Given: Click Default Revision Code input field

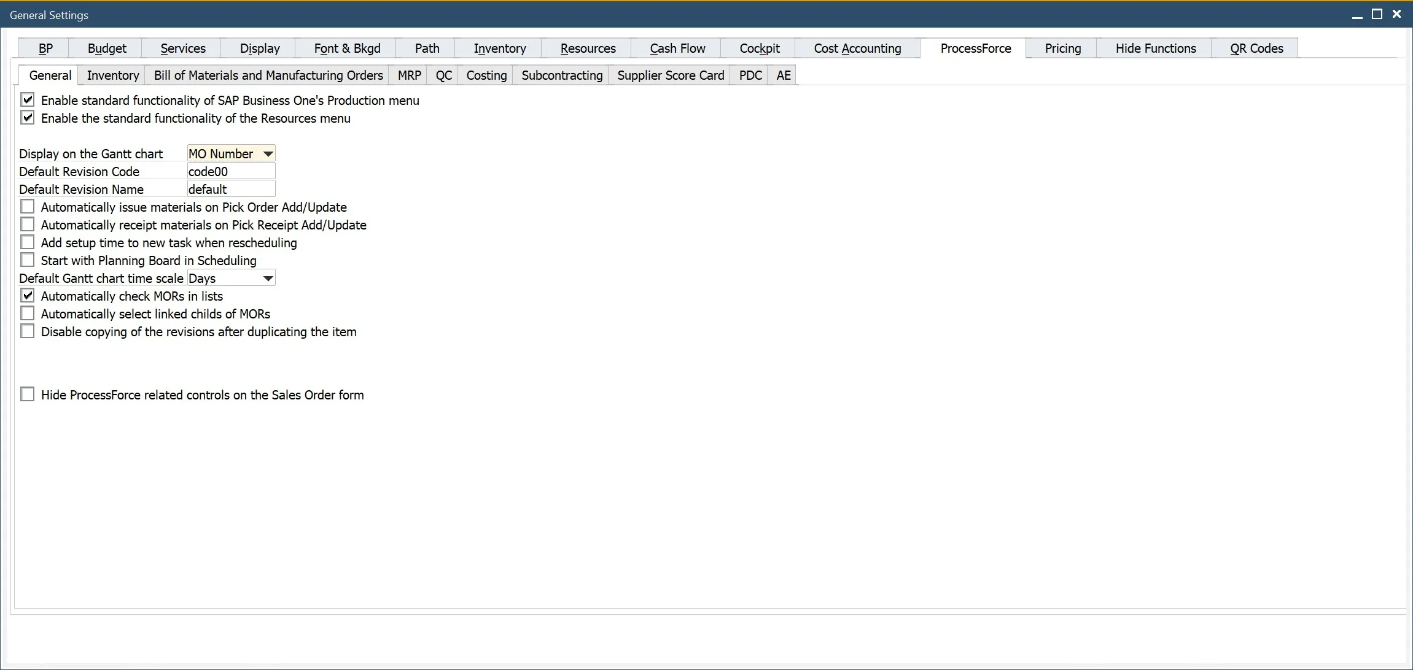Looking at the screenshot, I should pos(230,171).
